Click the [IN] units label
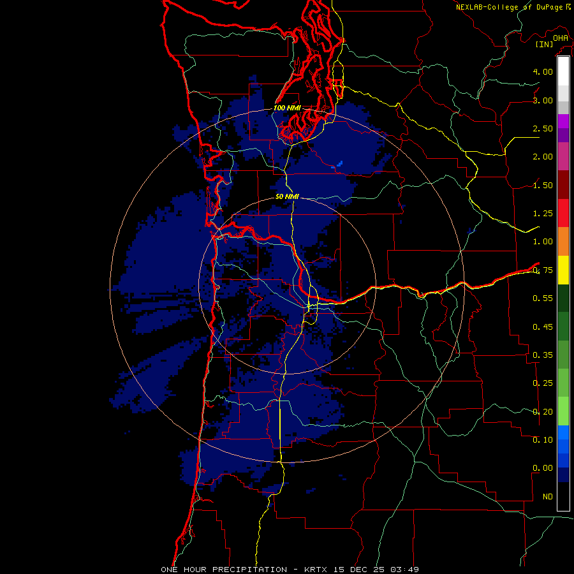The height and width of the screenshot is (574, 574). click(545, 44)
